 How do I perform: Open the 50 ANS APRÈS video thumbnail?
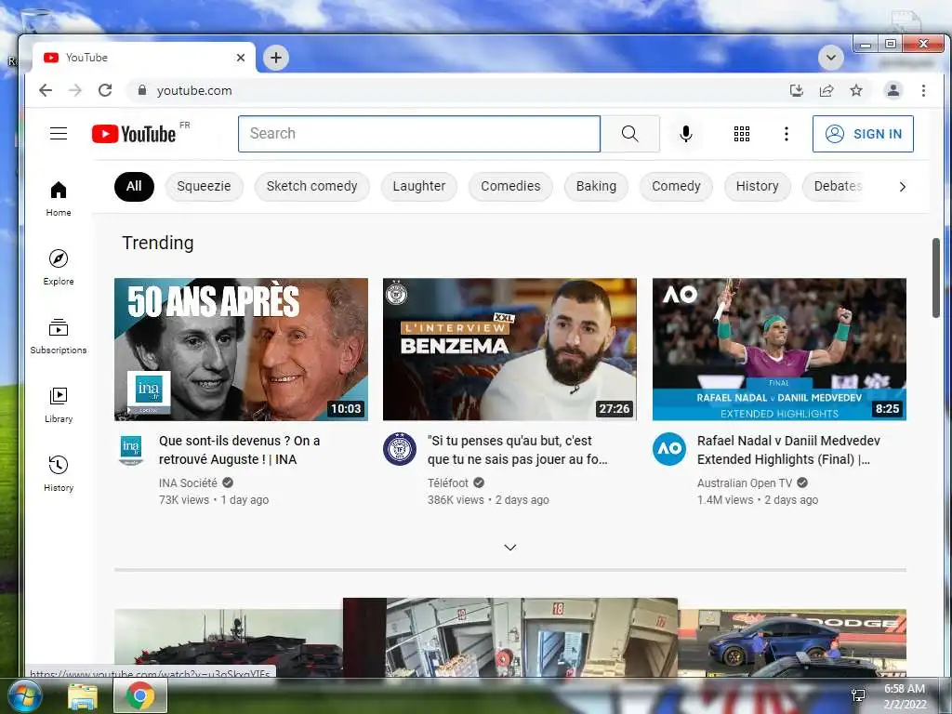pyautogui.click(x=241, y=350)
